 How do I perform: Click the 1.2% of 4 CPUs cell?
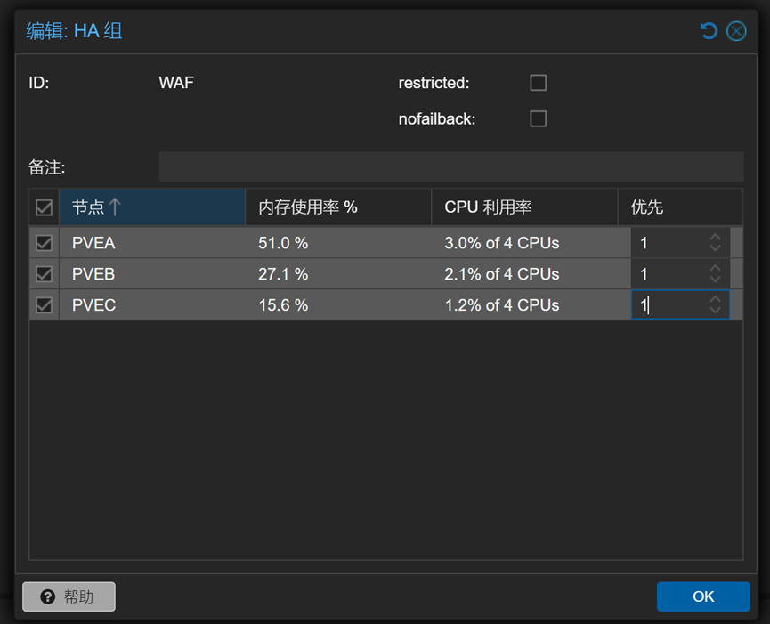pyautogui.click(x=524, y=305)
